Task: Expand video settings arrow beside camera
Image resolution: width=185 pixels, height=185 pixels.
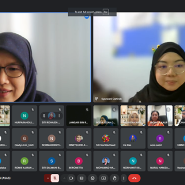Action: click(x=64, y=178)
